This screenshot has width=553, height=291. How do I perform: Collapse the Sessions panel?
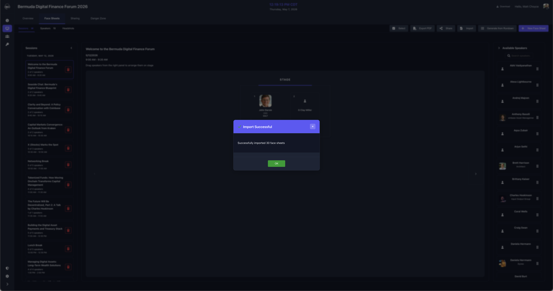[x=71, y=48]
